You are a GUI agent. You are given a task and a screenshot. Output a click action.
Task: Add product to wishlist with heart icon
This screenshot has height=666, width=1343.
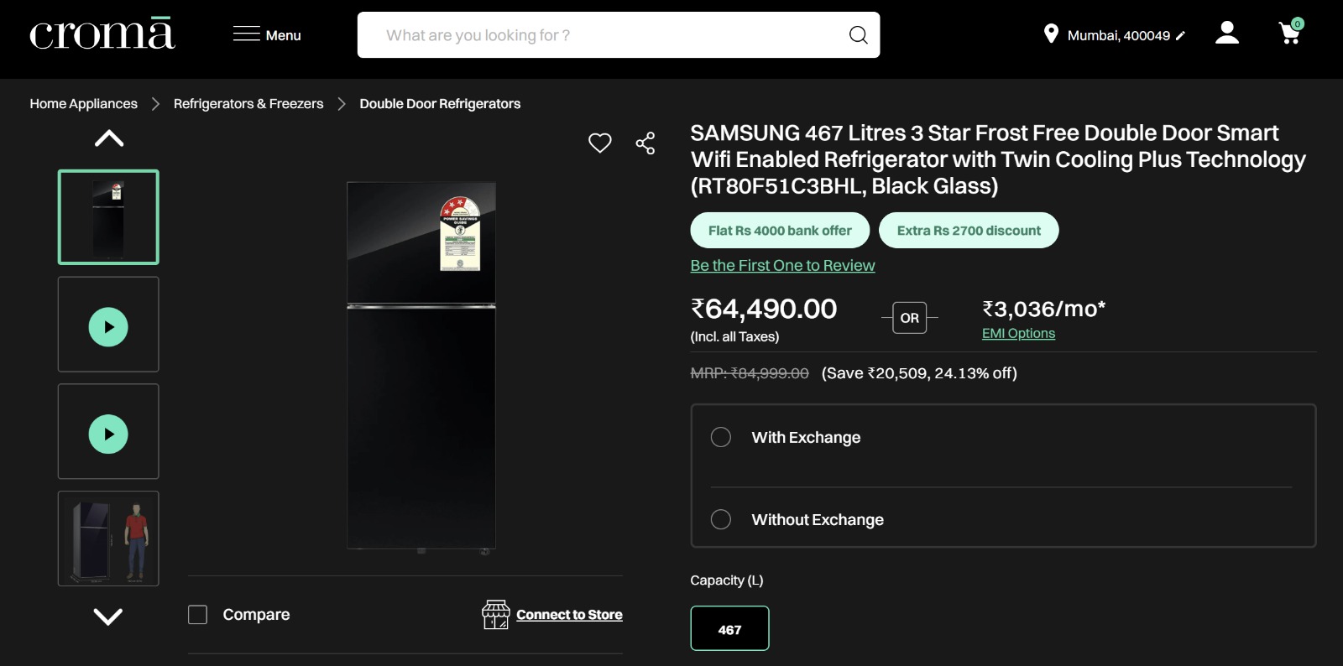[599, 143]
